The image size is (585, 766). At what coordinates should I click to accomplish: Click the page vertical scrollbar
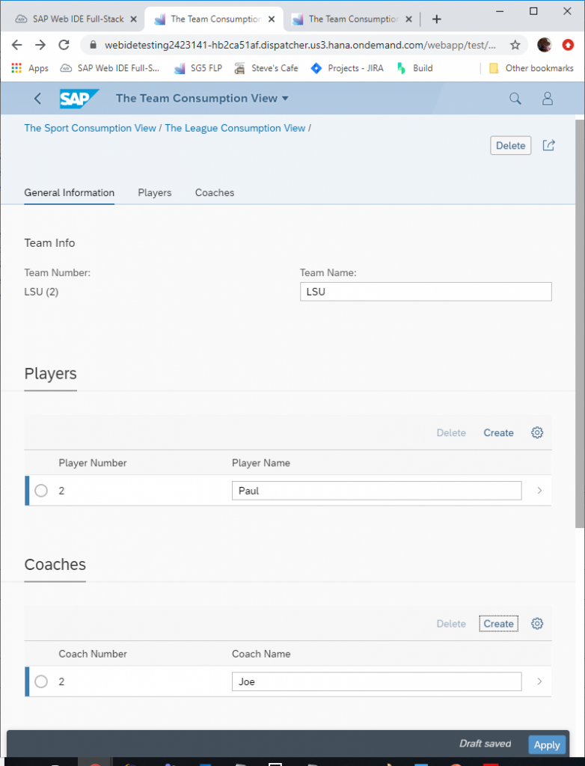coord(580,323)
